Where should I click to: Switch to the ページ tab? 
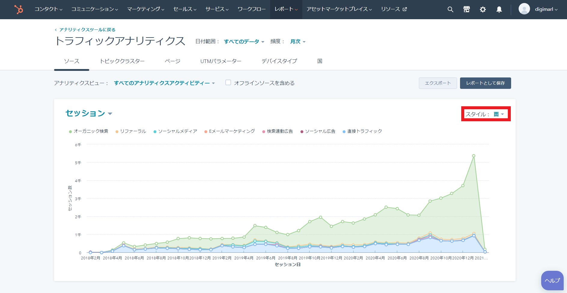(x=172, y=61)
